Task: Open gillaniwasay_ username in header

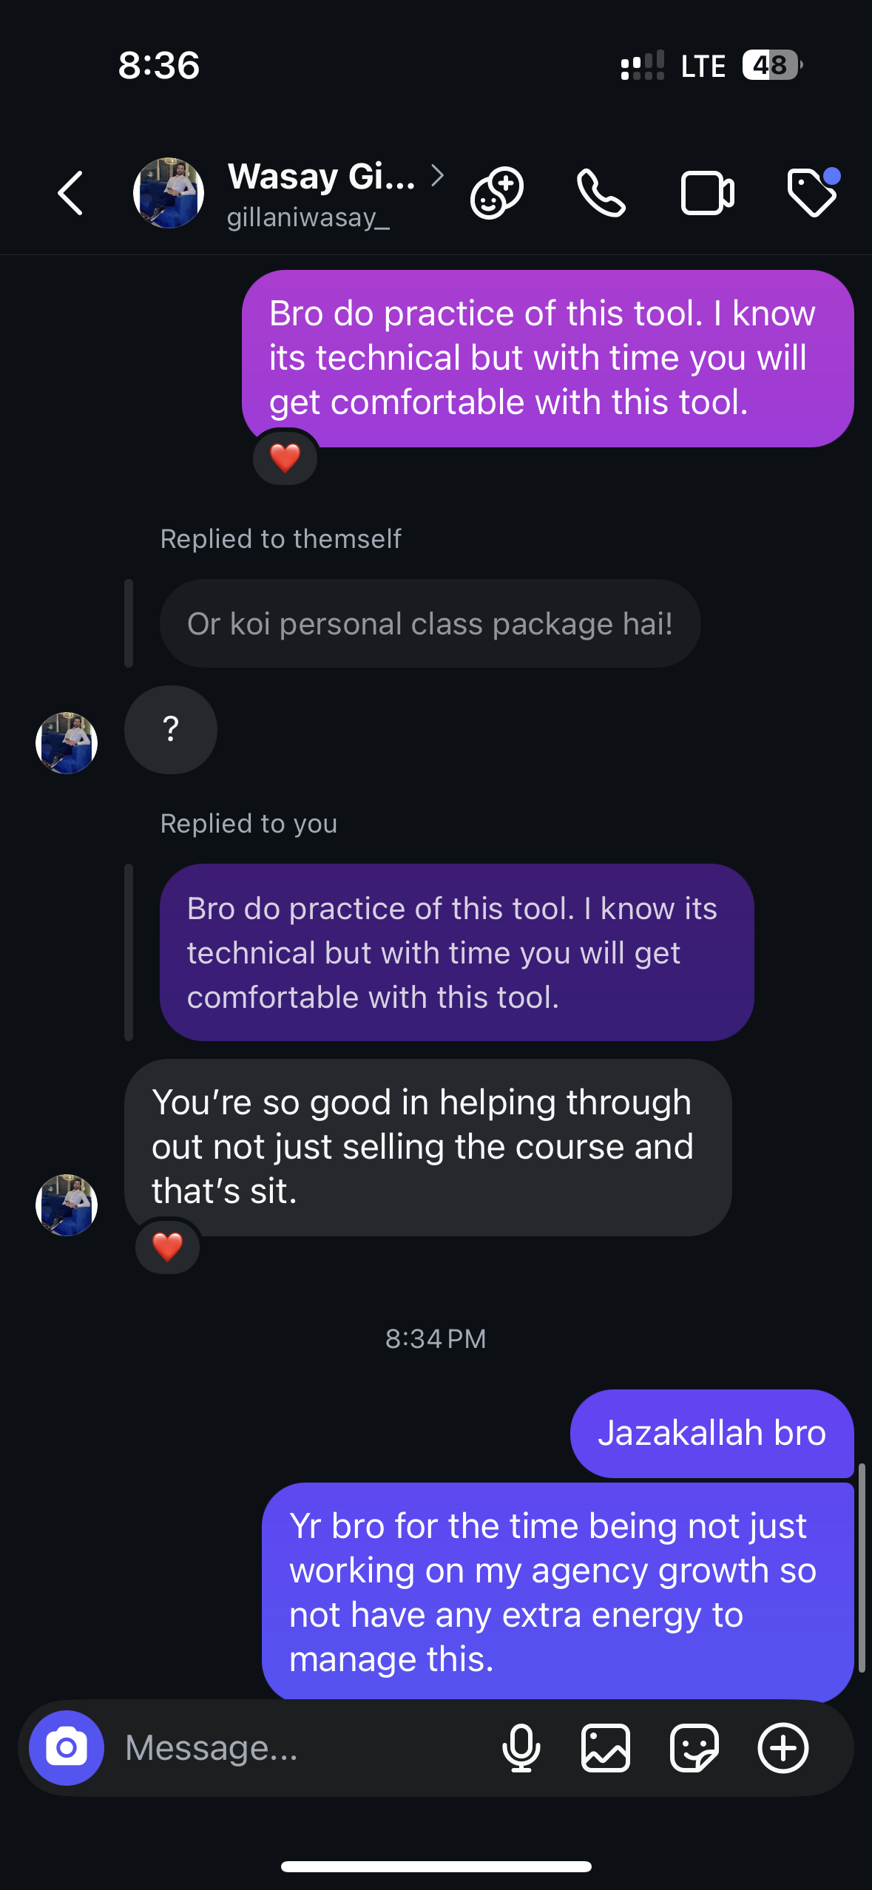Action: pyautogui.click(x=308, y=217)
